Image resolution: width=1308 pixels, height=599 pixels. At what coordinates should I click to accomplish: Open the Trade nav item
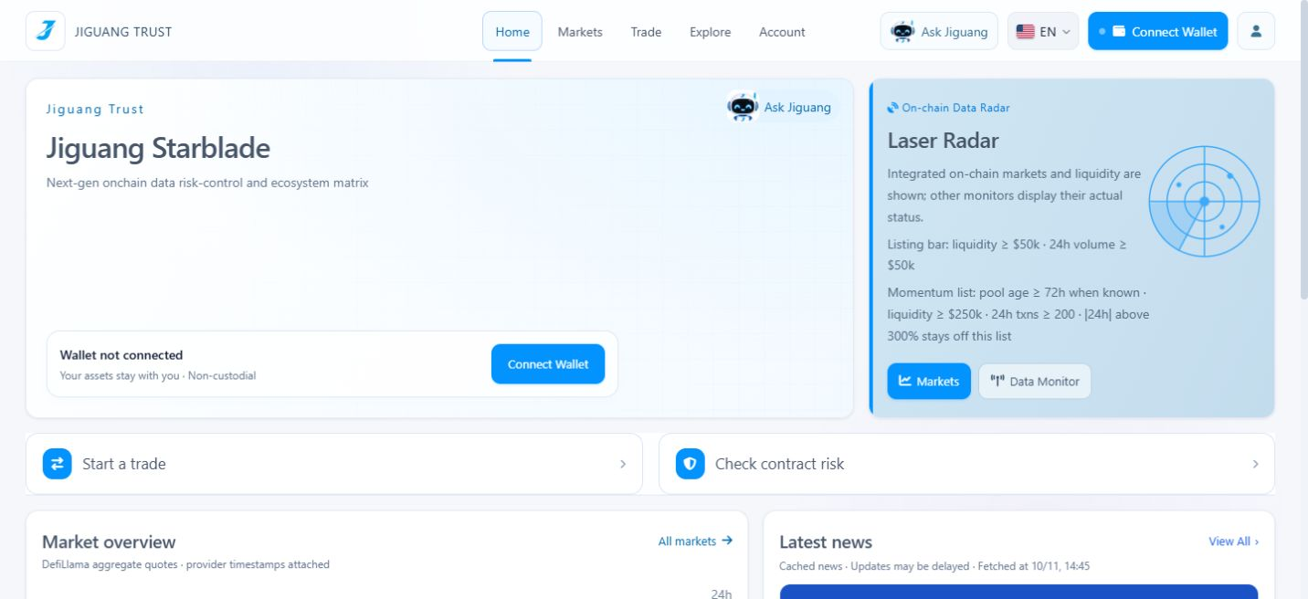646,32
